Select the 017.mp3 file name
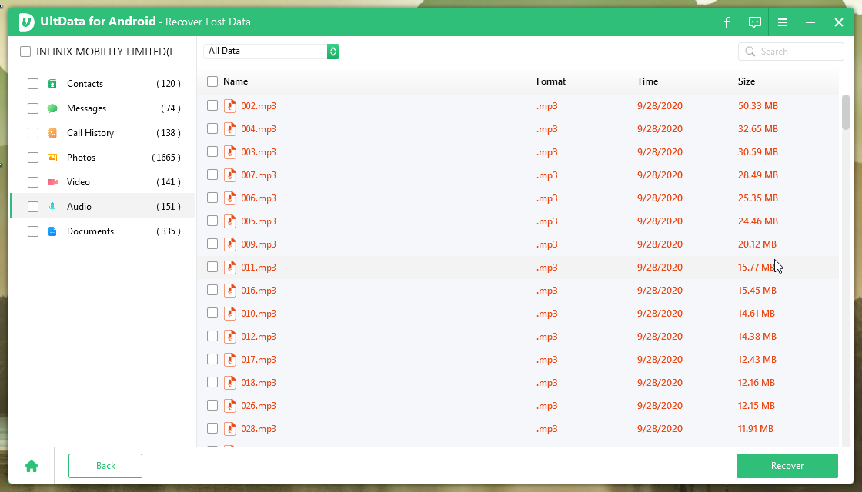 [x=259, y=360]
